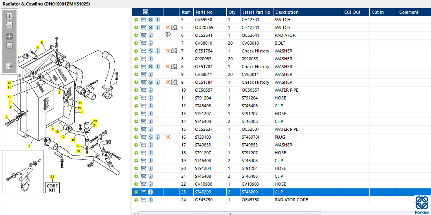The image size is (431, 215).
Task: Click the Cut Out column header
Action: pyautogui.click(x=356, y=12)
